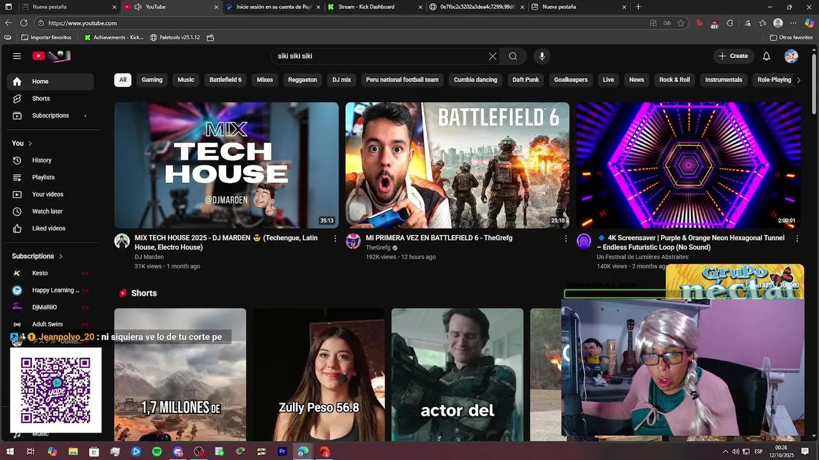Open the browser extensions puzzle icon
The width and height of the screenshot is (819, 460).
click(730, 23)
